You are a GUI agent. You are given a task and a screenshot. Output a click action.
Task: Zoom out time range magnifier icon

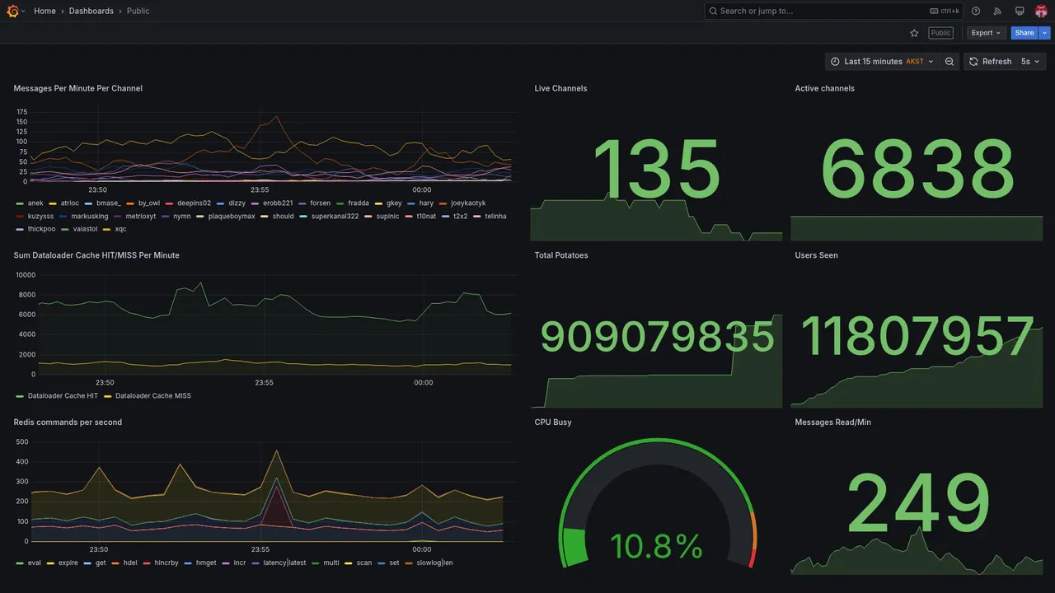tap(949, 62)
